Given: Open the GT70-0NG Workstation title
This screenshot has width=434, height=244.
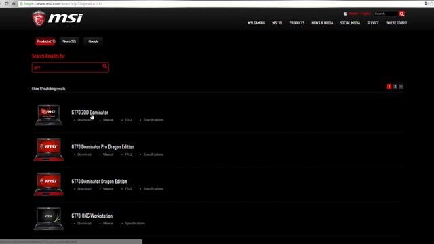Looking at the screenshot, I should [x=92, y=216].
